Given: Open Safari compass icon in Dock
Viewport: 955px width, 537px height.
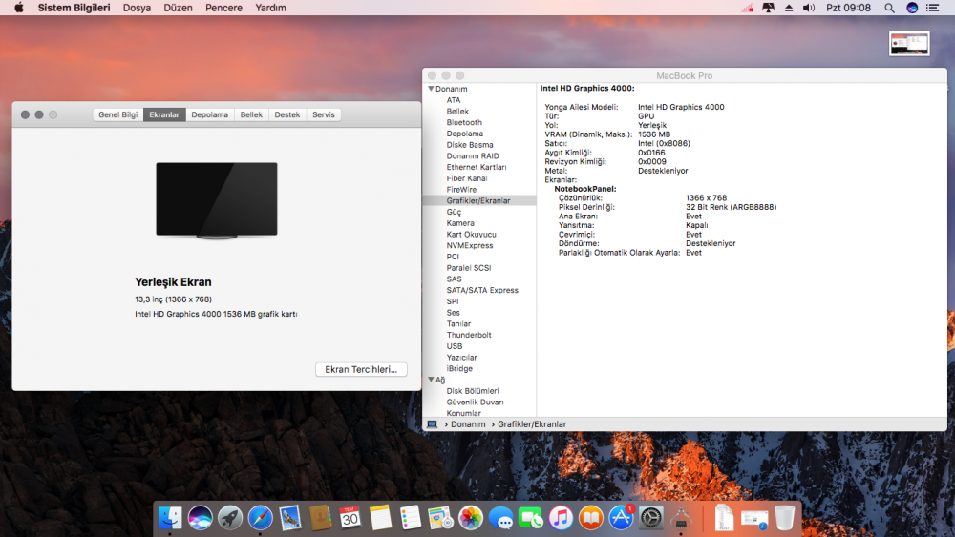Looking at the screenshot, I should (x=260, y=518).
